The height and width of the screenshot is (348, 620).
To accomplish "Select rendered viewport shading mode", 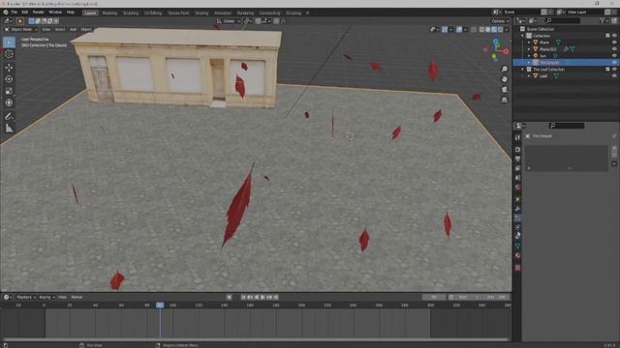I will tap(501, 29).
